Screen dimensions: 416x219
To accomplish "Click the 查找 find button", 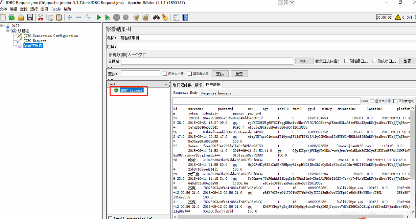I will coord(219,73).
